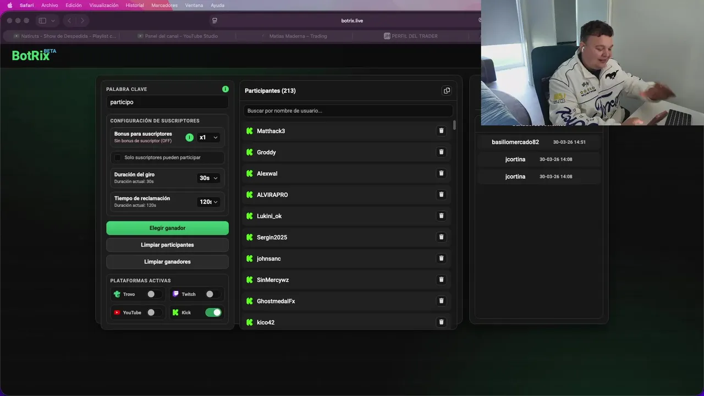704x396 pixels.
Task: Open the Safari menu
Action: click(x=26, y=5)
